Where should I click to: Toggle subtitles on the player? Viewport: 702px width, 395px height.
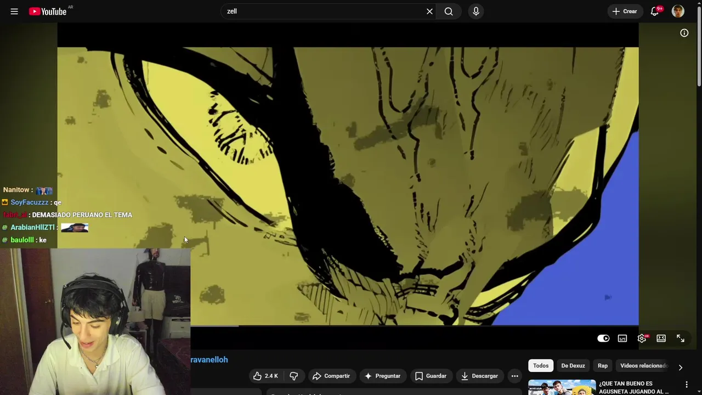622,338
